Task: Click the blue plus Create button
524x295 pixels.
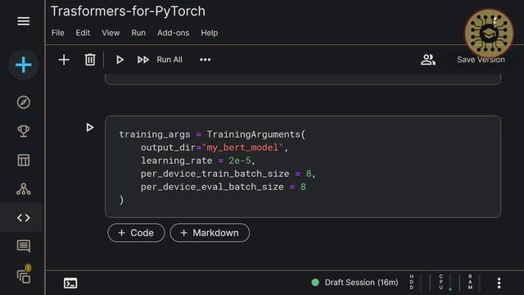Action: (x=24, y=65)
